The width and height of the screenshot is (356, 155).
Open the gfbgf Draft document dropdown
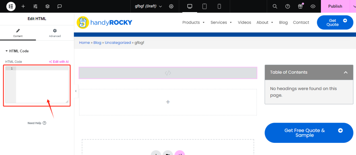[148, 6]
